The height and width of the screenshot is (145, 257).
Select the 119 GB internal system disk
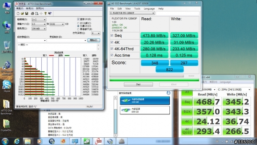point(145,101)
